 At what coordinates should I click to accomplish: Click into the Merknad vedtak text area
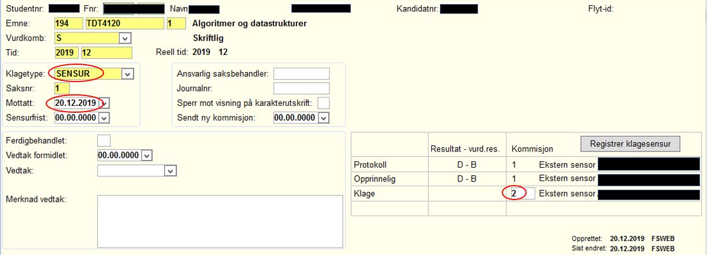[220, 222]
